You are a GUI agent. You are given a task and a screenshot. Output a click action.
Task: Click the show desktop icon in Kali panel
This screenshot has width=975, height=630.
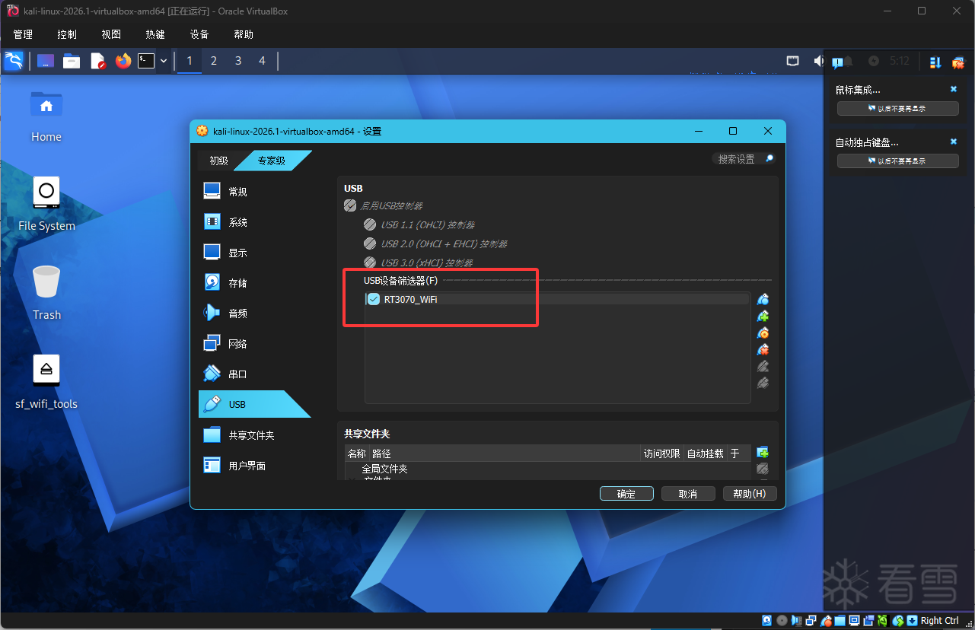coord(46,61)
